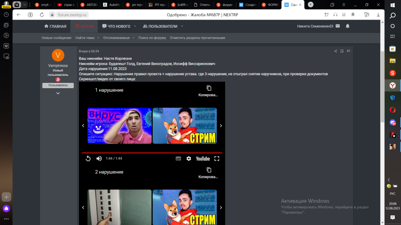The width and height of the screenshot is (401, 225).
Task: Click the 'Новые сообщения' link
Action: point(56,38)
